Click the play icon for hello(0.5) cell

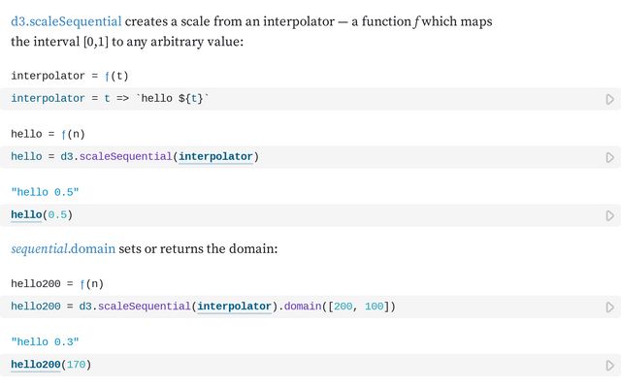coord(609,215)
